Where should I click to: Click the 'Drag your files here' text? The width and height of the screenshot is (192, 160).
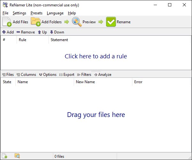point(96,115)
